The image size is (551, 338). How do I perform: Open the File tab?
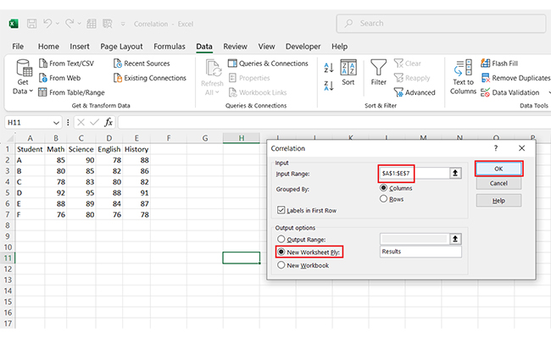coord(18,47)
